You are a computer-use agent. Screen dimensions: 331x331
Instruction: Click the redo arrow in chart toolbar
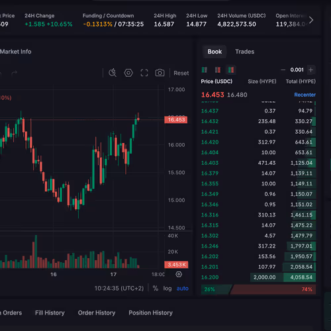(x=14, y=73)
